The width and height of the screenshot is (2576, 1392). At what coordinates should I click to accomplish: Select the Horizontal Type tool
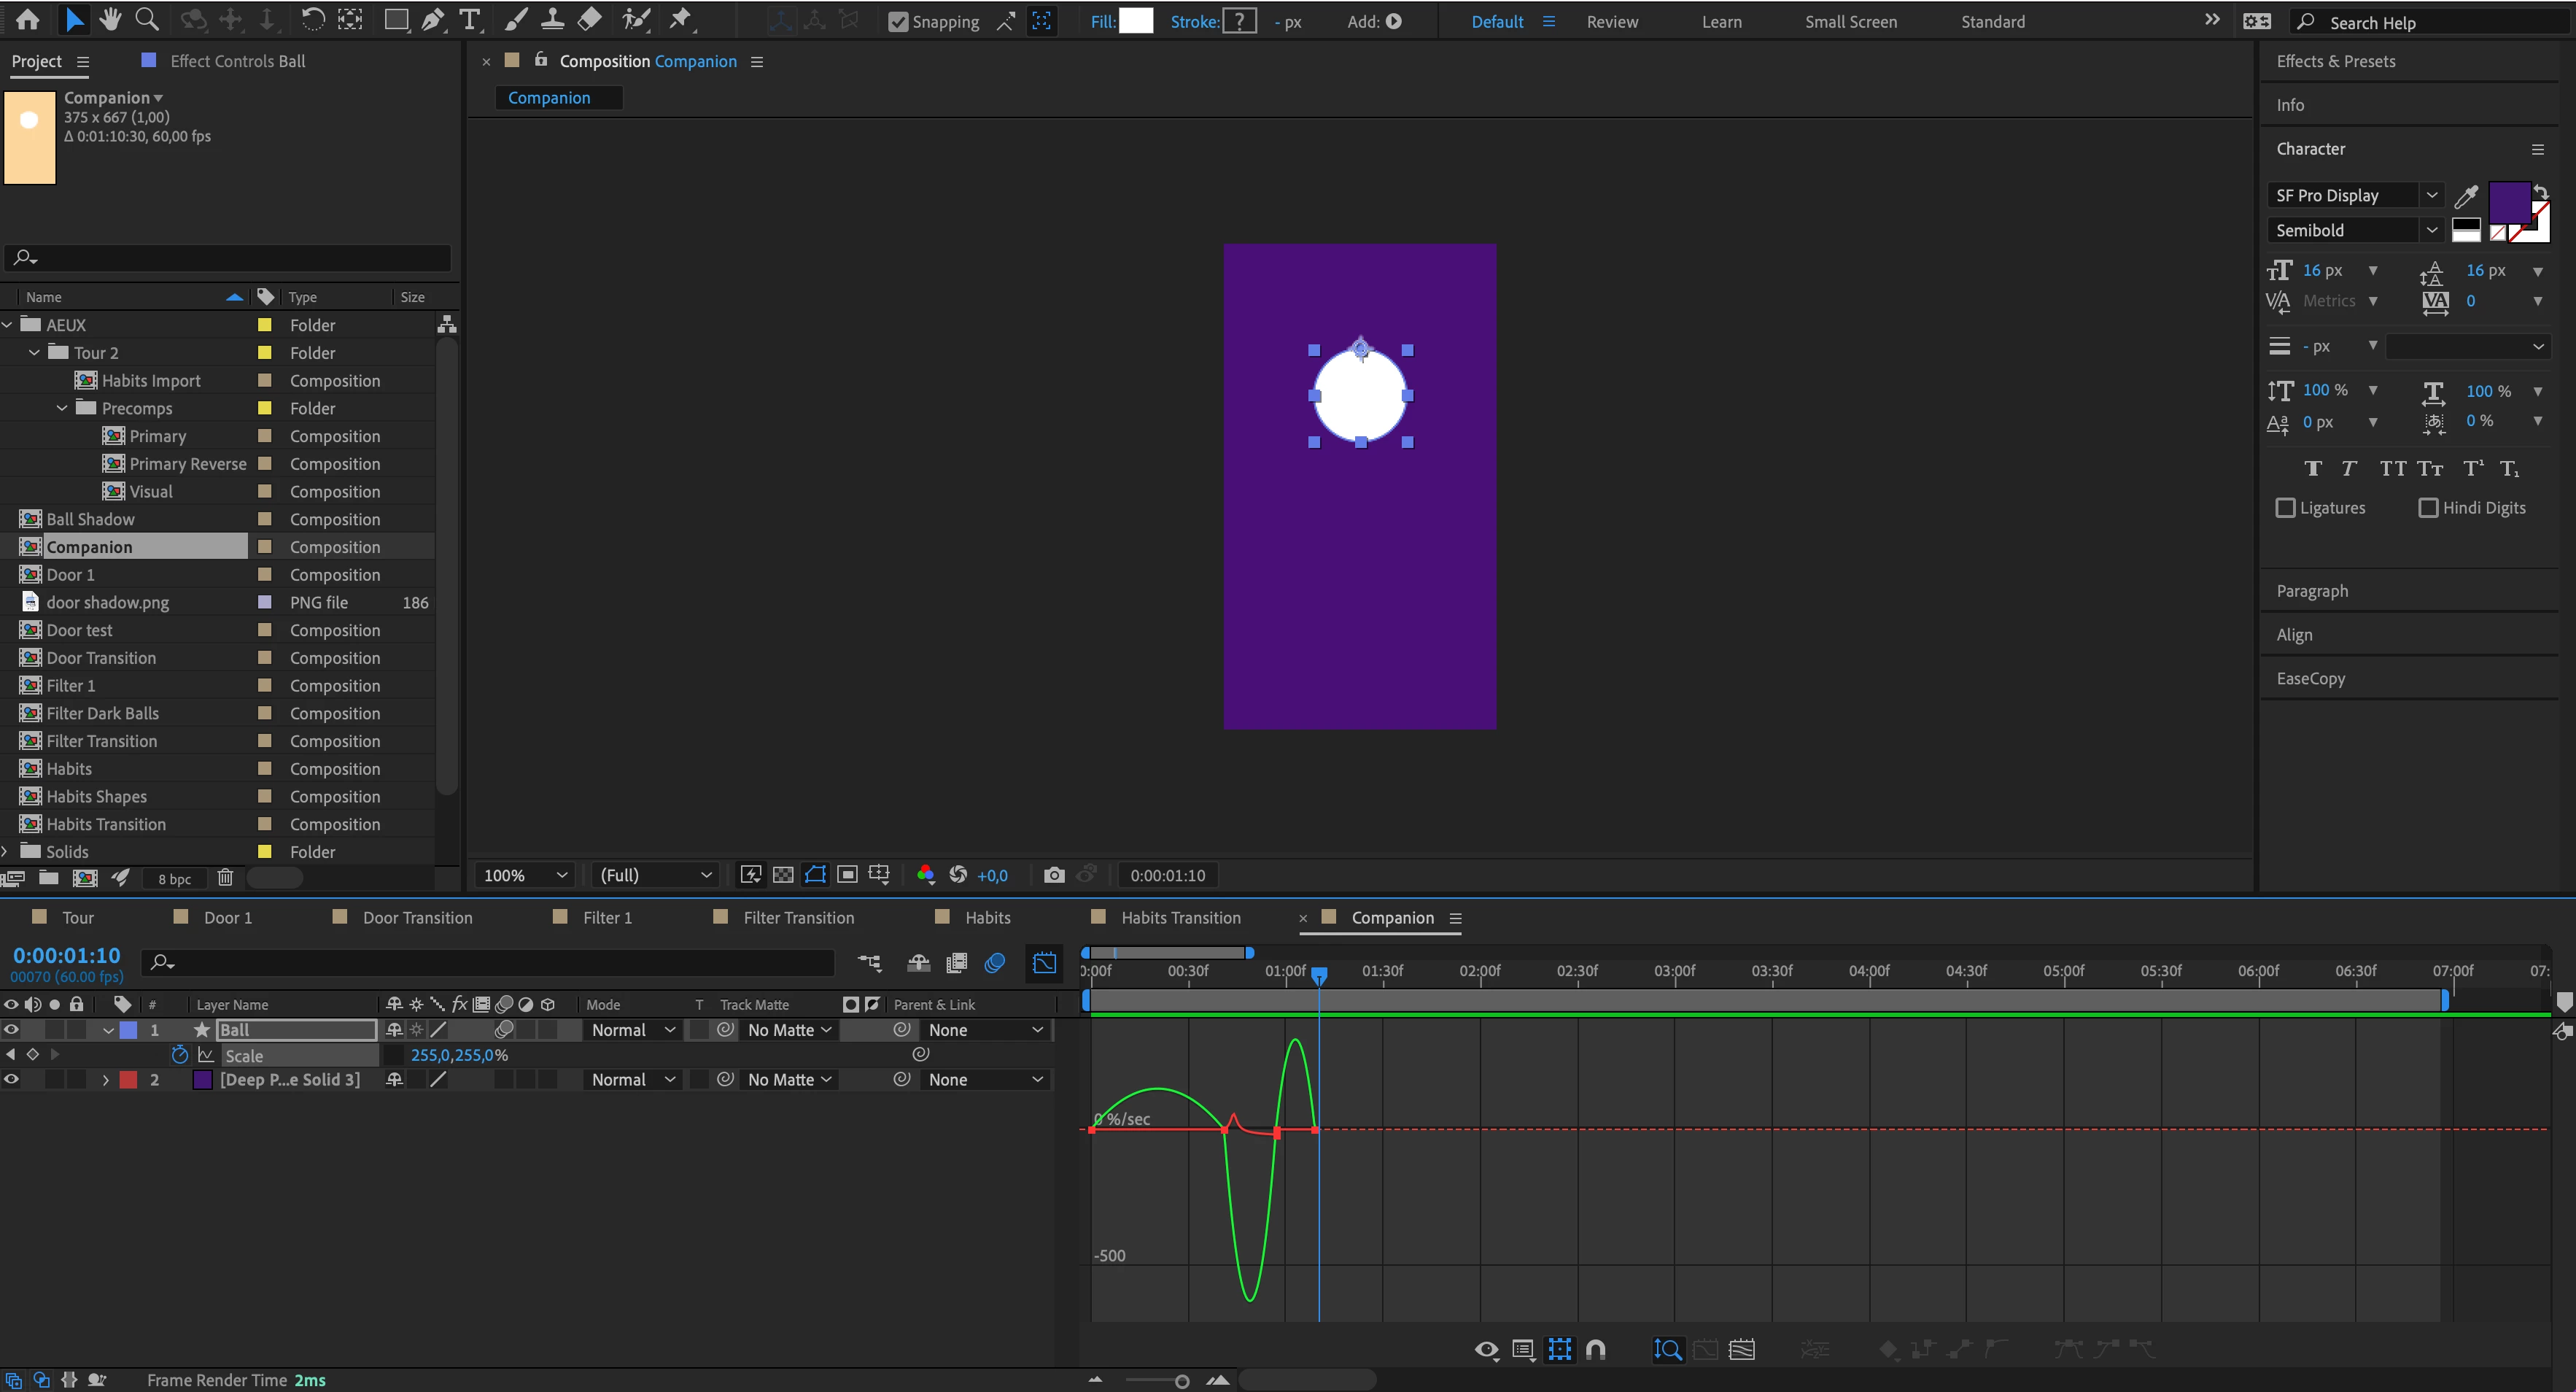coord(469,19)
